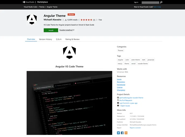Screen dimensions: 185x137
Task: Open the Changelog resource link
Action: [121, 90]
